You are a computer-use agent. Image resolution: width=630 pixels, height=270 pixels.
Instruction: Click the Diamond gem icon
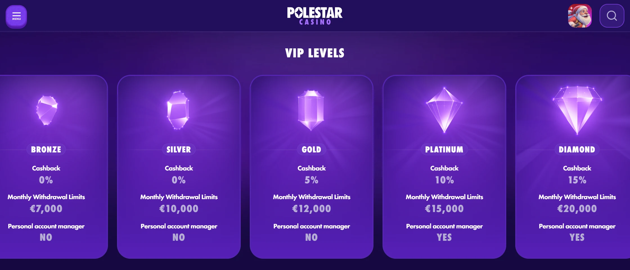pos(577,110)
